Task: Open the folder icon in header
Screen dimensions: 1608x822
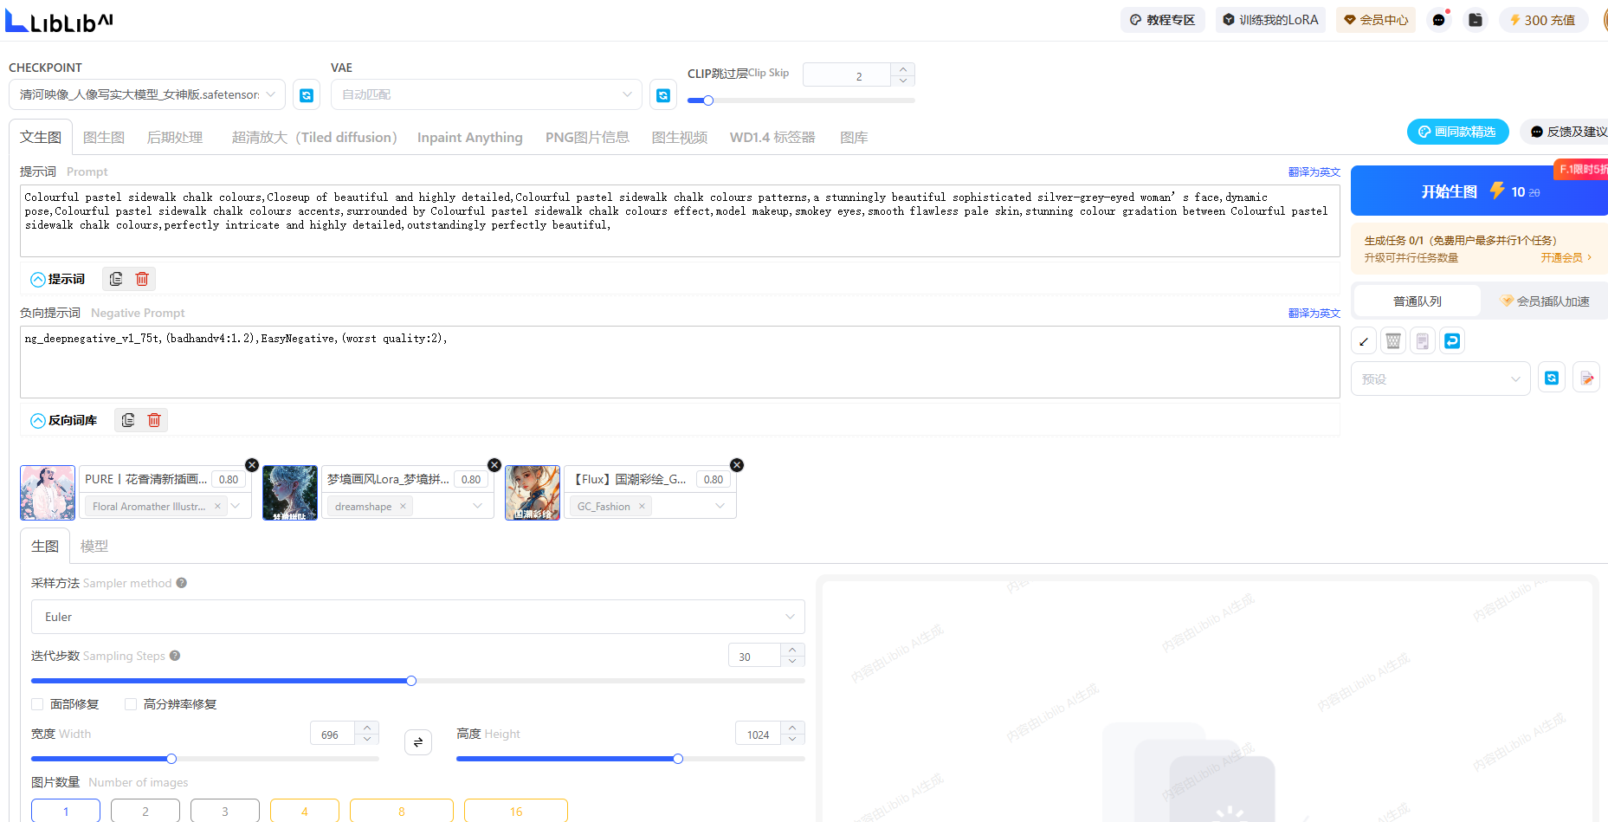Action: tap(1476, 20)
